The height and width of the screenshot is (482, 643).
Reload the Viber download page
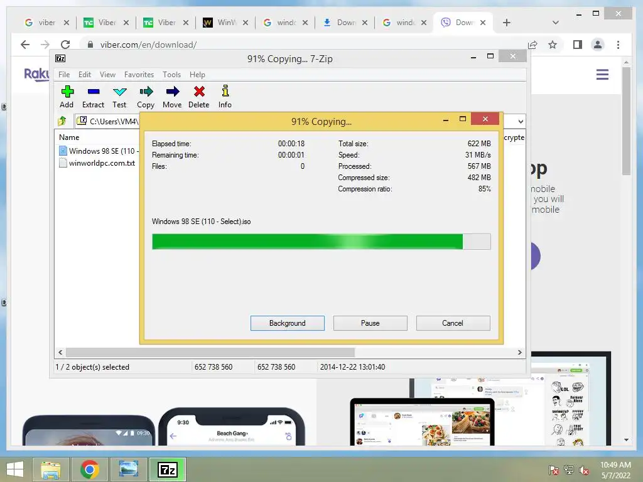[x=65, y=45]
